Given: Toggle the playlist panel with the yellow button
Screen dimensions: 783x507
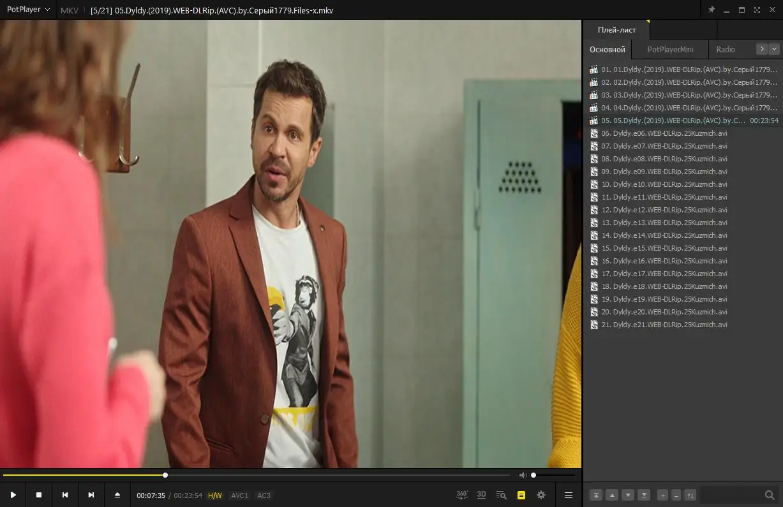Looking at the screenshot, I should pos(521,495).
